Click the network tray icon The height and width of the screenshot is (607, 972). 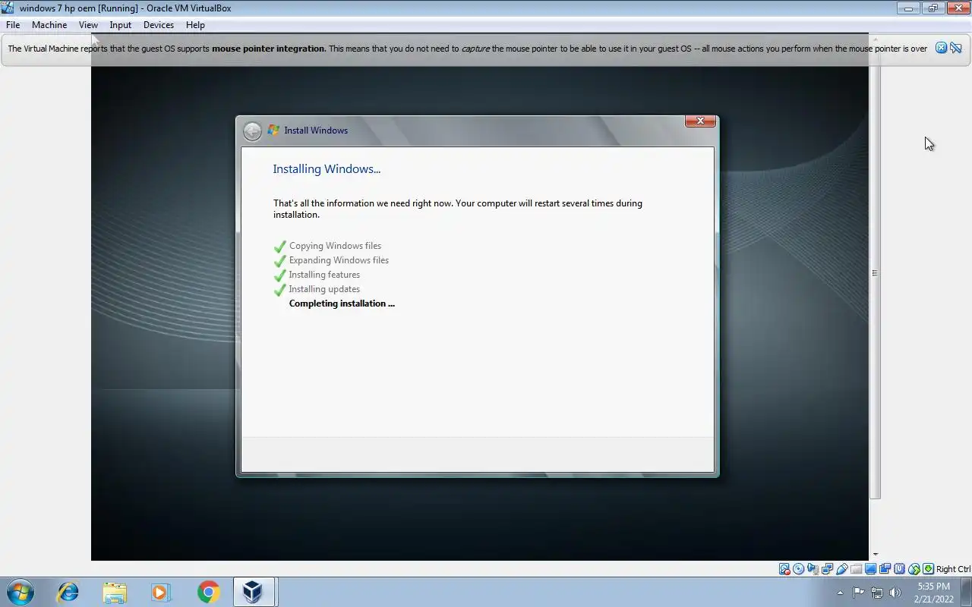pos(877,593)
